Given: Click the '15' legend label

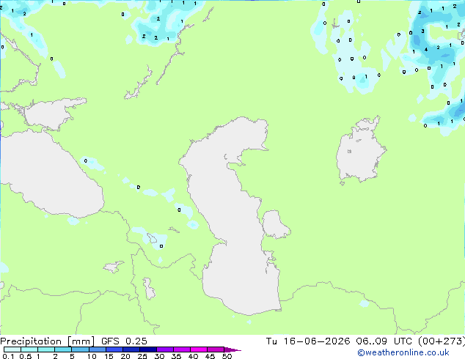Looking at the screenshot, I should 109,356.
